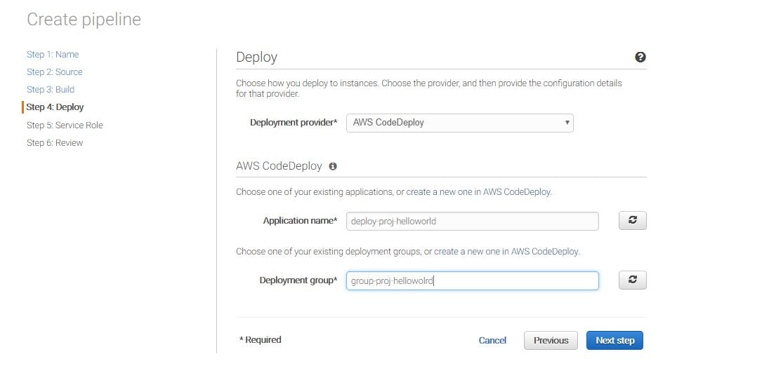Select Step 4: Deploy
The width and height of the screenshot is (769, 387).
[55, 107]
